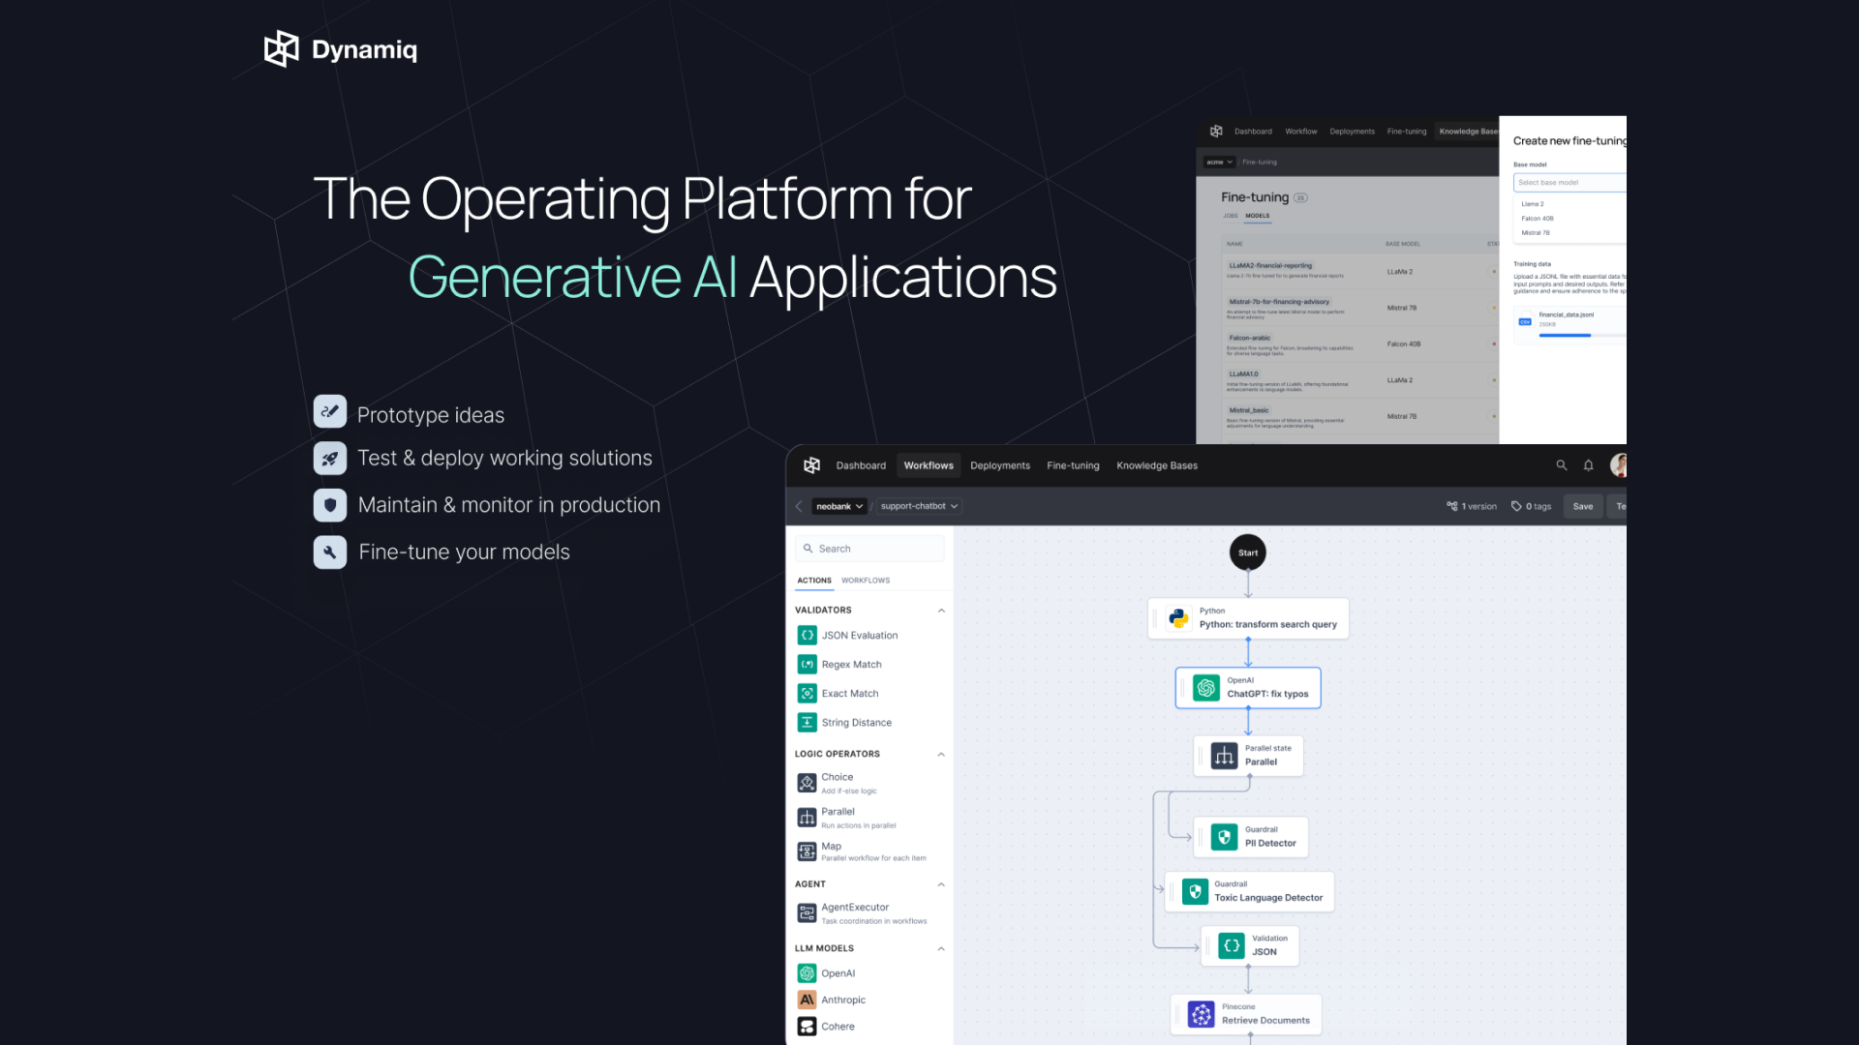This screenshot has width=1859, height=1045.
Task: Open Workflow in fine-tuning window navbar
Action: (1300, 132)
